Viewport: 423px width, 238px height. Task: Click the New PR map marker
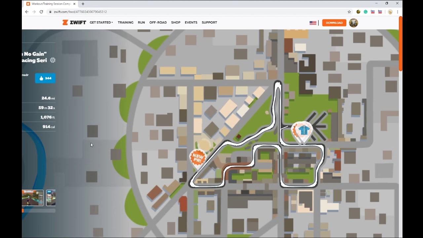[198, 159]
